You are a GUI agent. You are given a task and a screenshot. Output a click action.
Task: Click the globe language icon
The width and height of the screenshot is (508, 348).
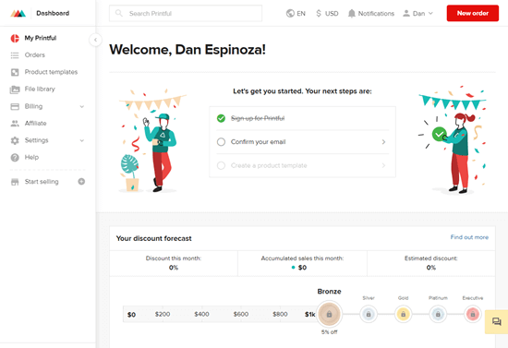(x=290, y=13)
